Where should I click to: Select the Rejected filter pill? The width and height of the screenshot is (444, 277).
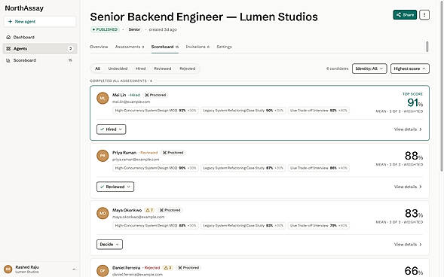[x=187, y=68]
